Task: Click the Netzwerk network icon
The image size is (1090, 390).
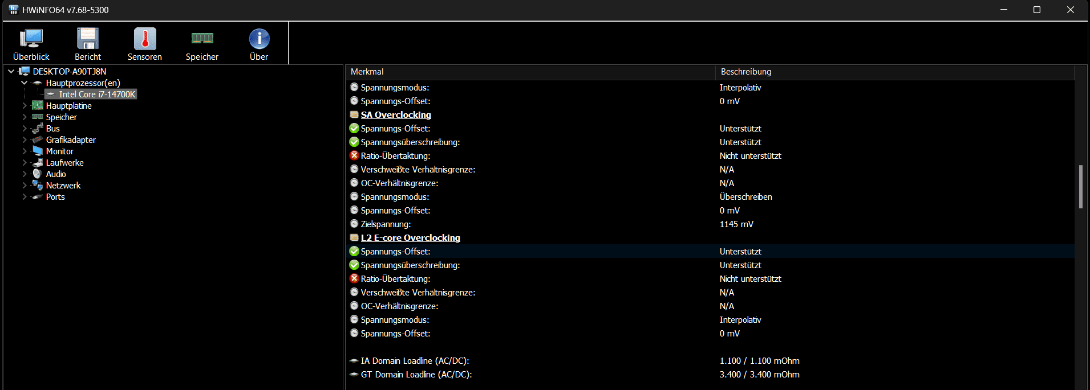Action: pos(38,185)
